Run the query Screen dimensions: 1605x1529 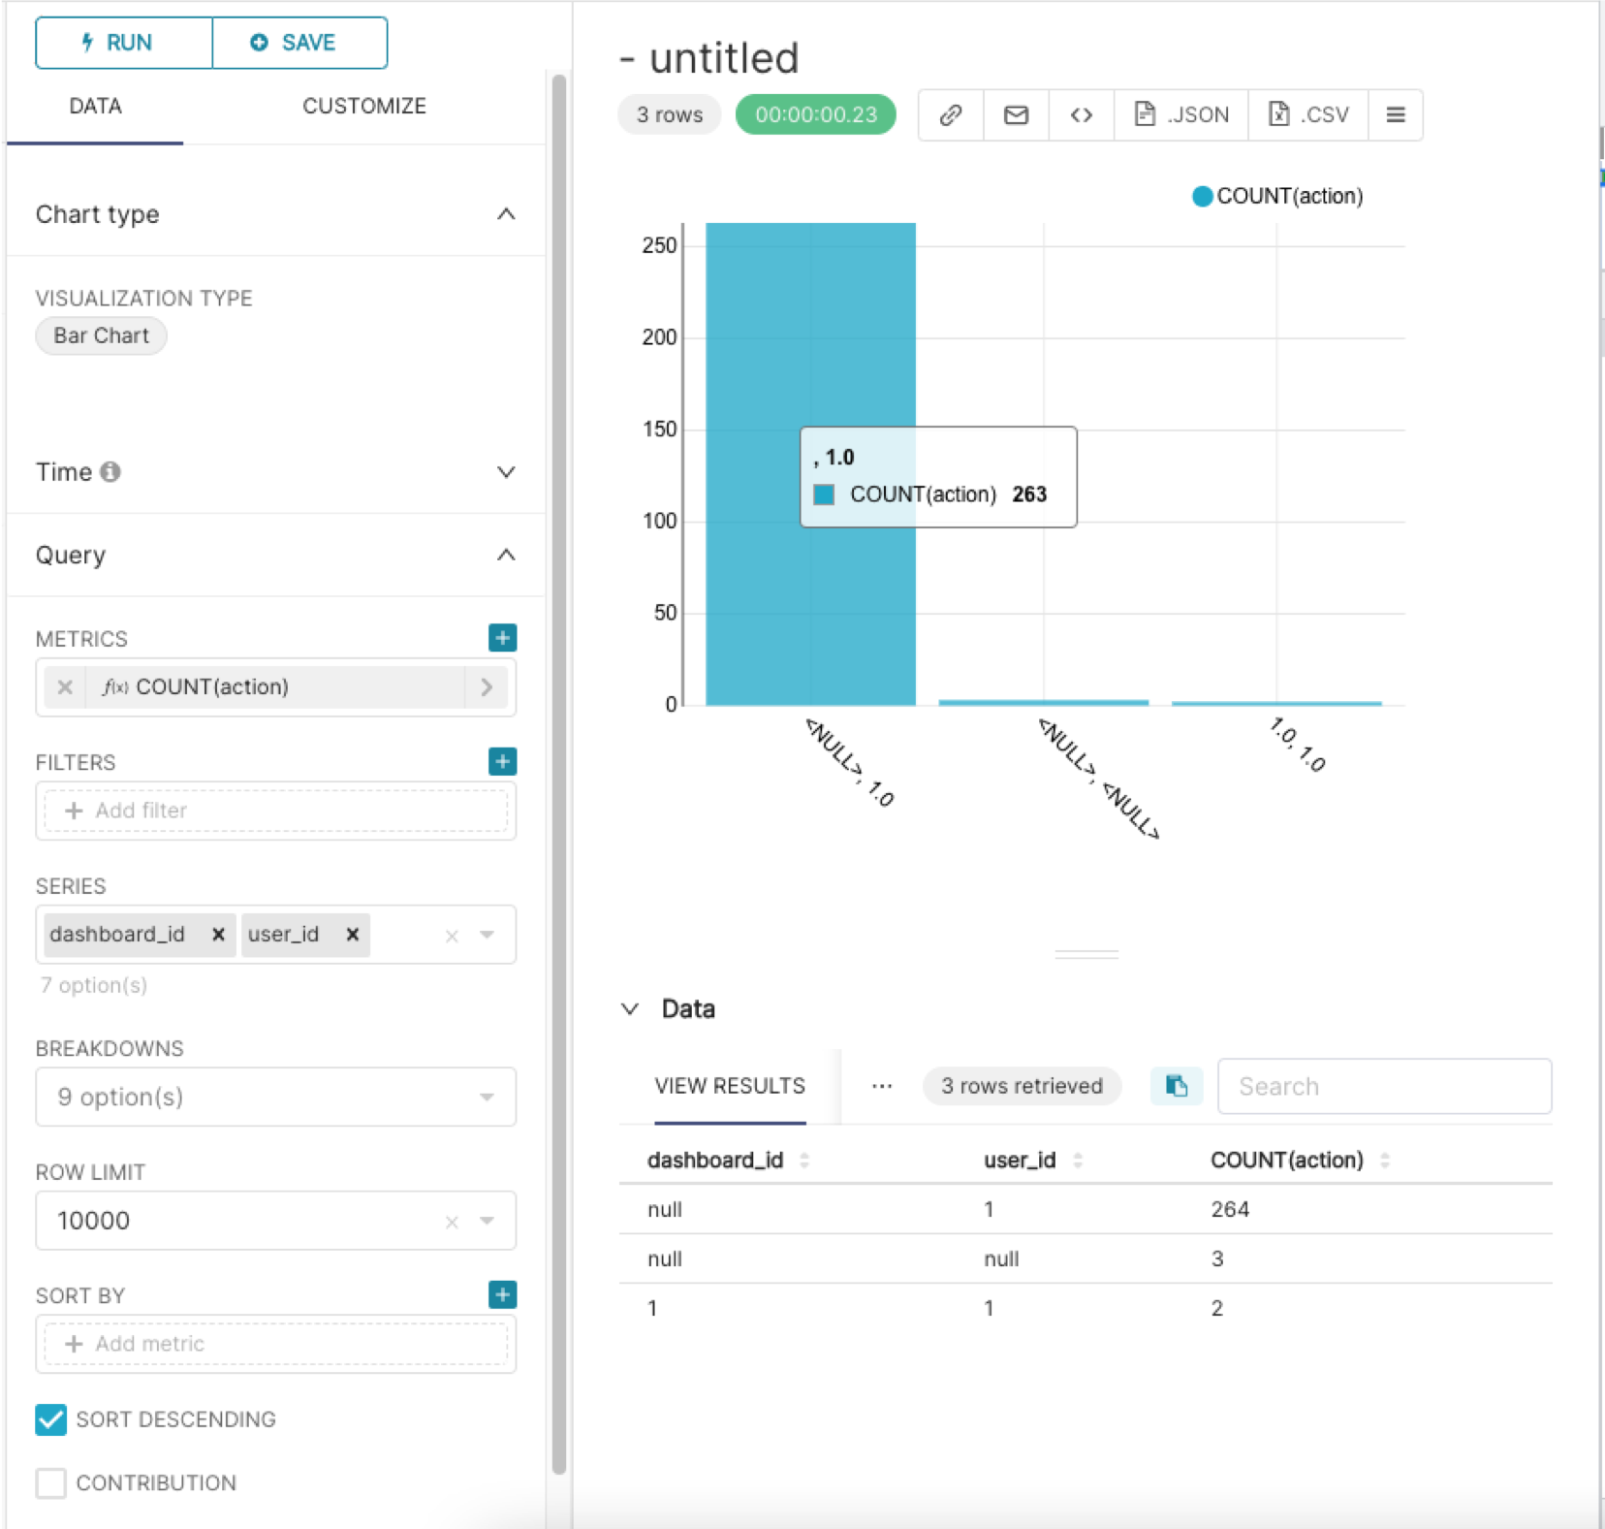point(123,43)
